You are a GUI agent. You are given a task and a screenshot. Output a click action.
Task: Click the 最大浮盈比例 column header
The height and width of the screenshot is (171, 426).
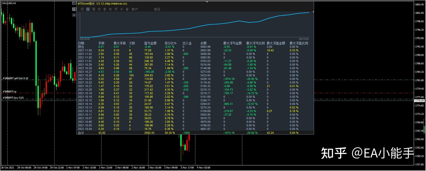click(299, 43)
